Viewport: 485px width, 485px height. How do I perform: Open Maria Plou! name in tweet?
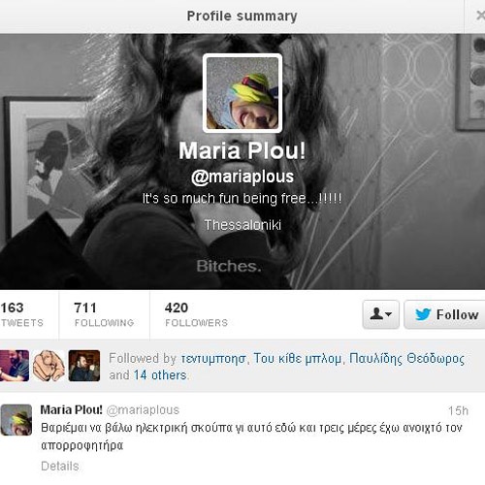click(71, 410)
